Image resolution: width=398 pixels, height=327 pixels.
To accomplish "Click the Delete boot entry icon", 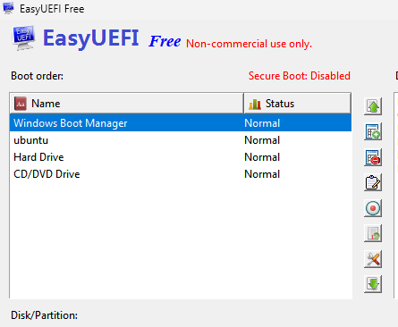I will [x=373, y=157].
